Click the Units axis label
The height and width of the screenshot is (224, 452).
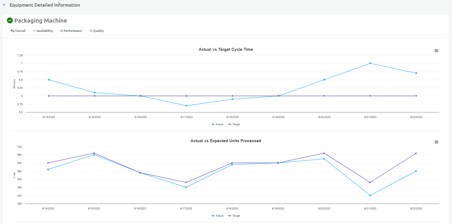[x=14, y=175]
